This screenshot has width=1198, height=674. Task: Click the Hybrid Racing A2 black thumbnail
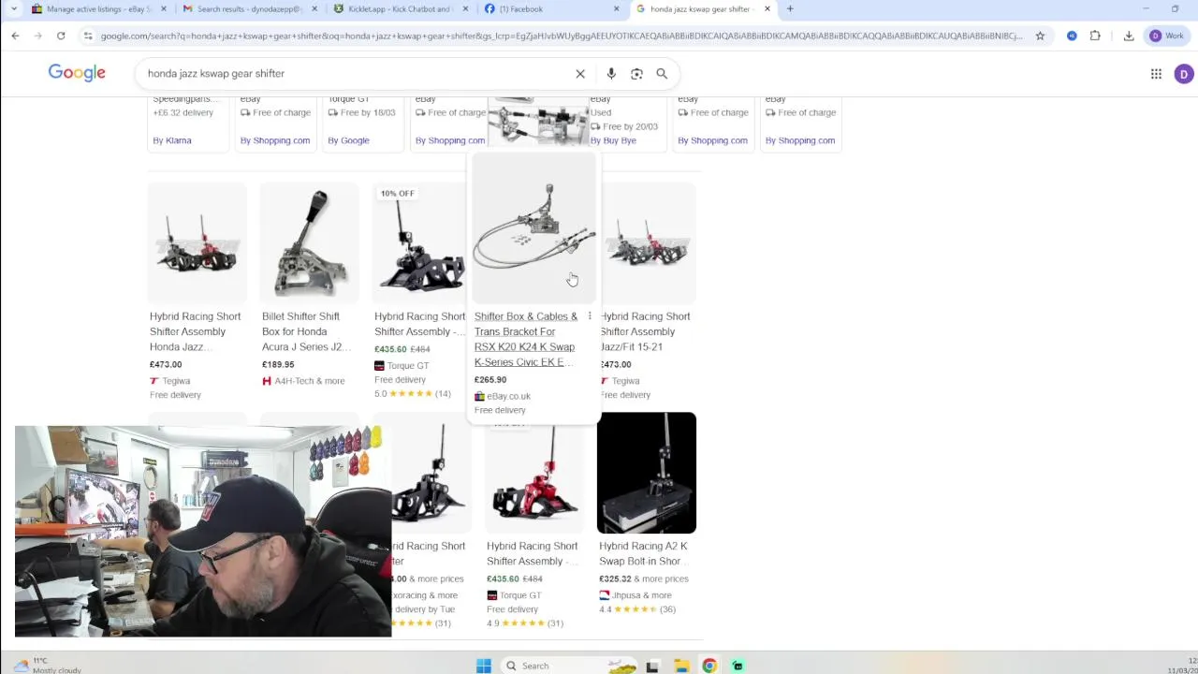[647, 473]
